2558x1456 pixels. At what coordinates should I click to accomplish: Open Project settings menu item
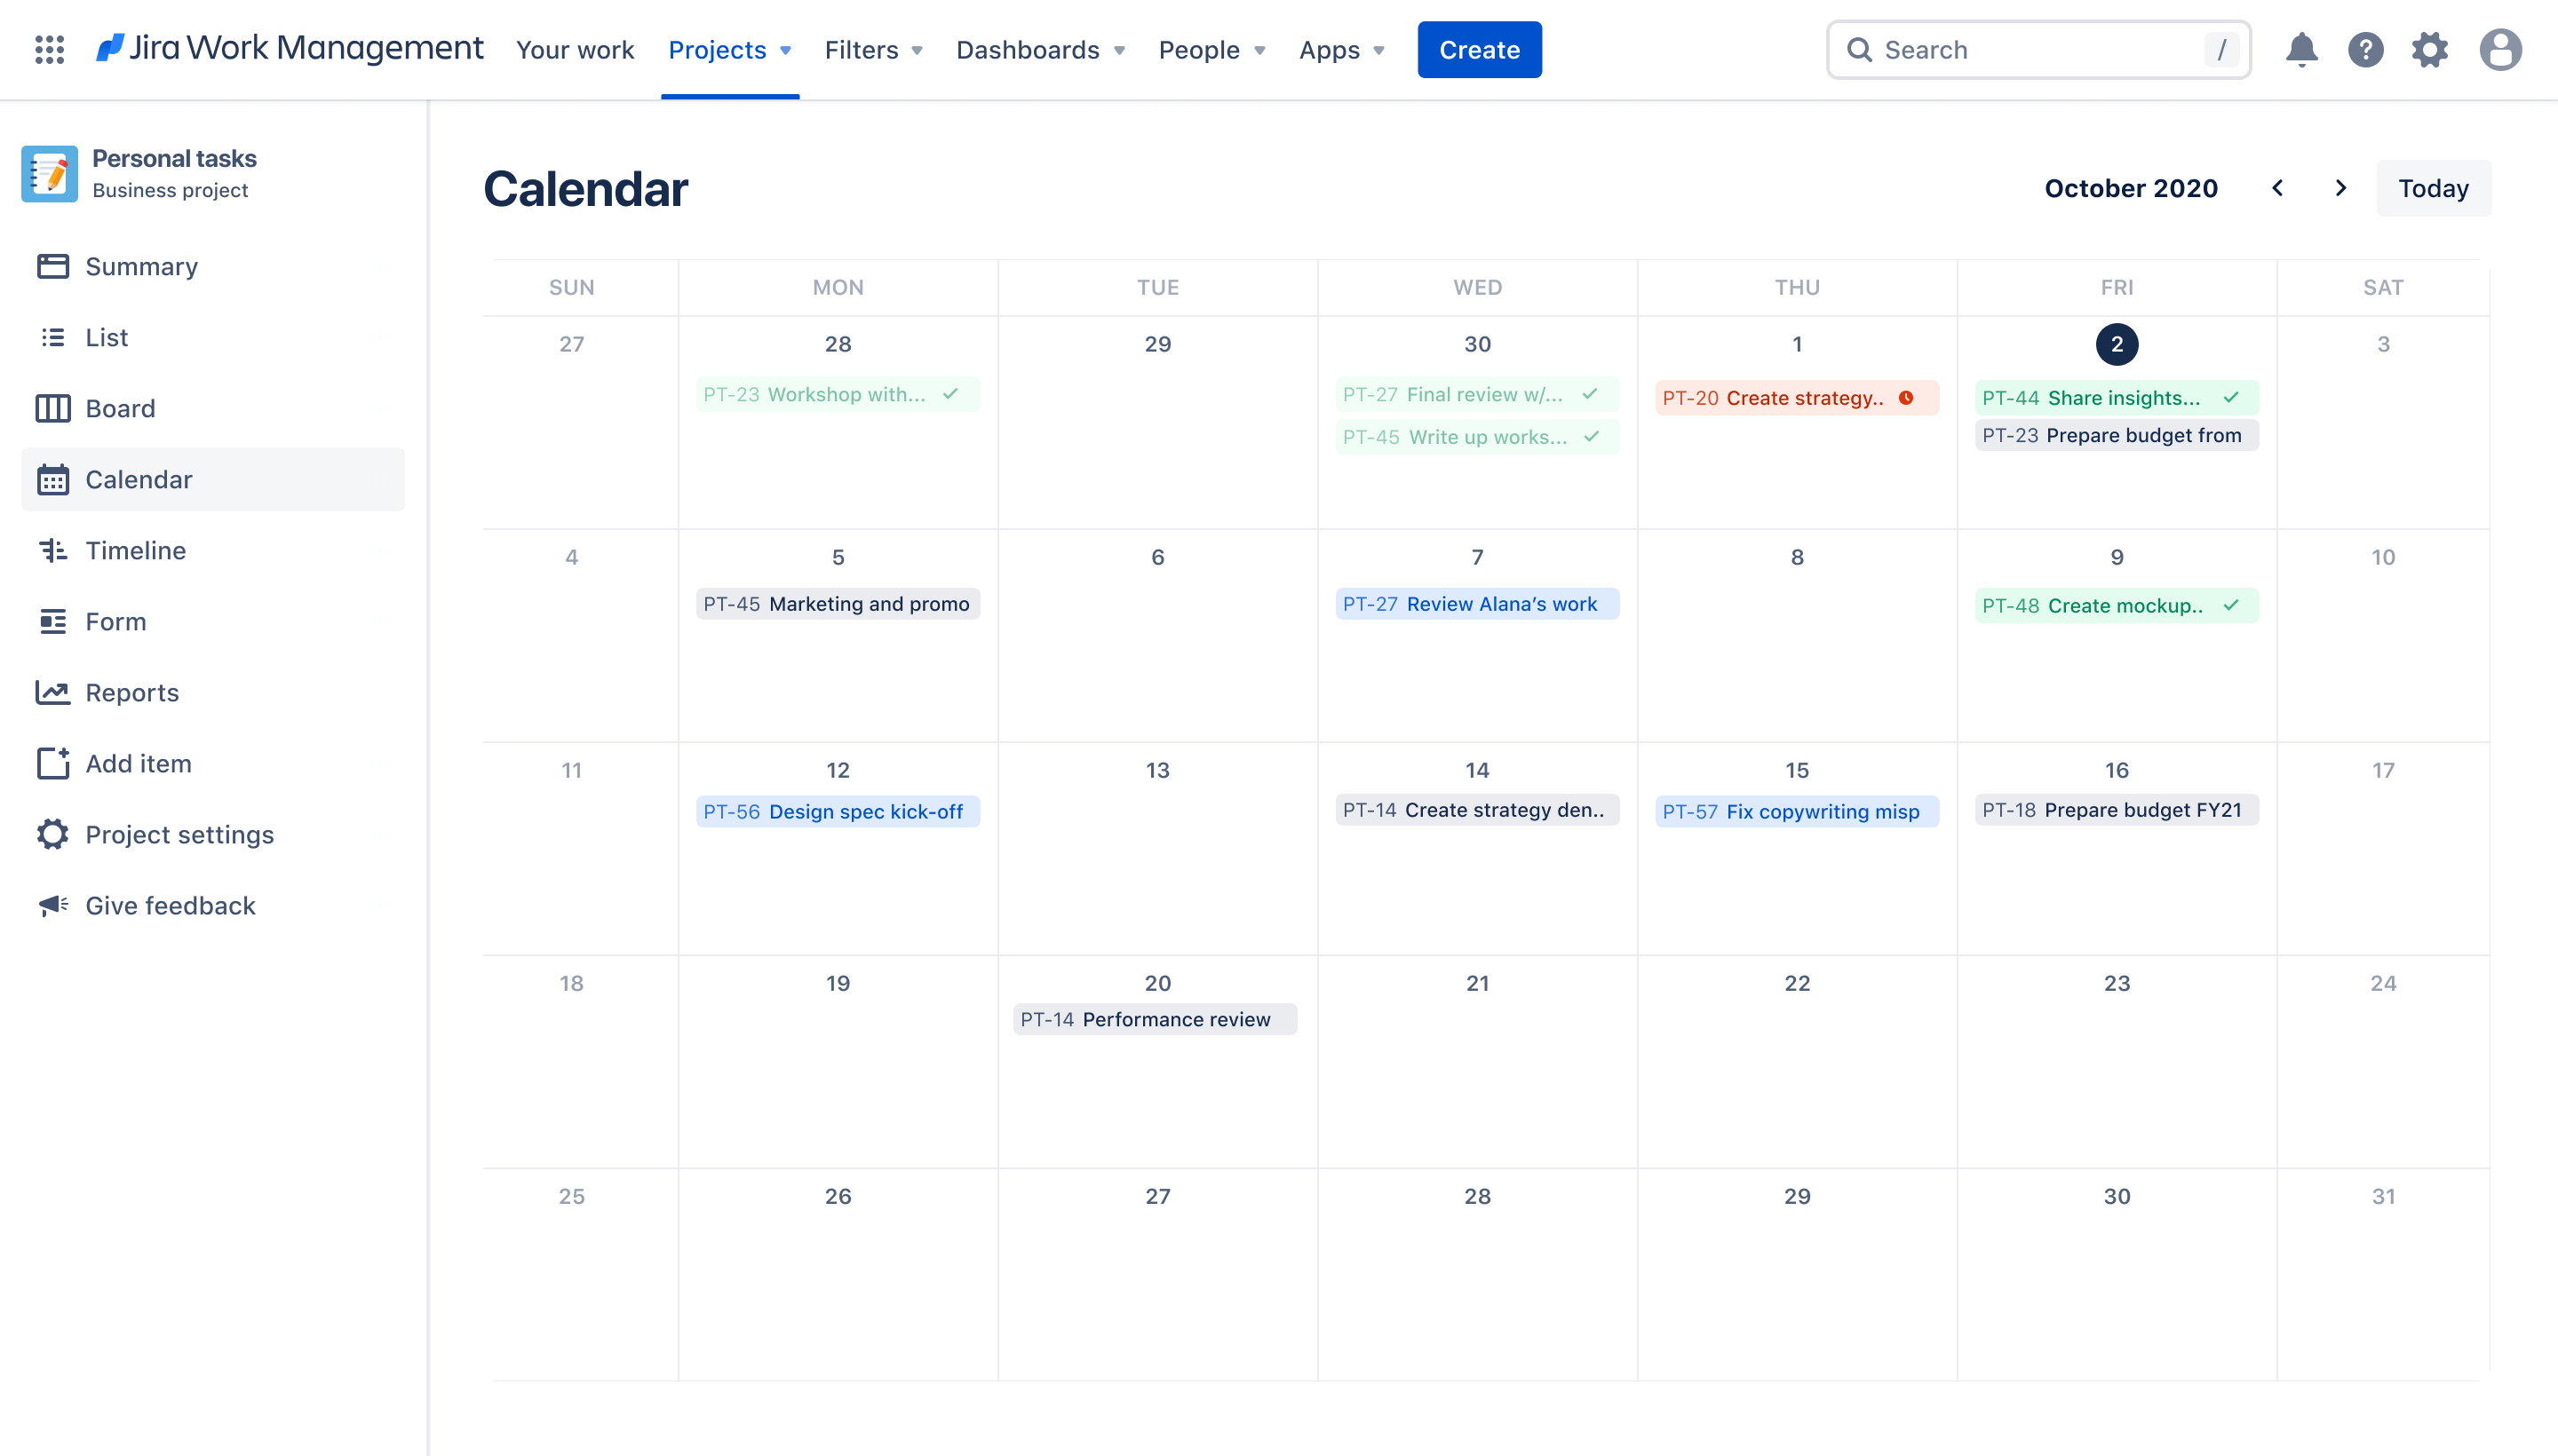(179, 833)
